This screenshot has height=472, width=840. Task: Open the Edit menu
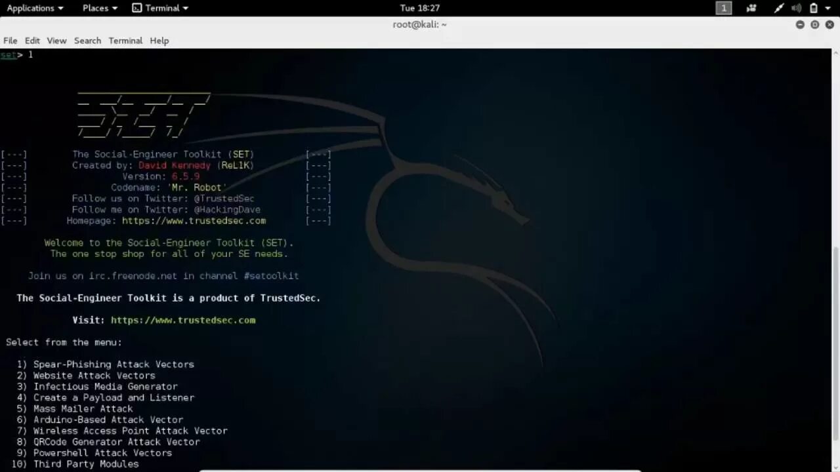(x=32, y=41)
